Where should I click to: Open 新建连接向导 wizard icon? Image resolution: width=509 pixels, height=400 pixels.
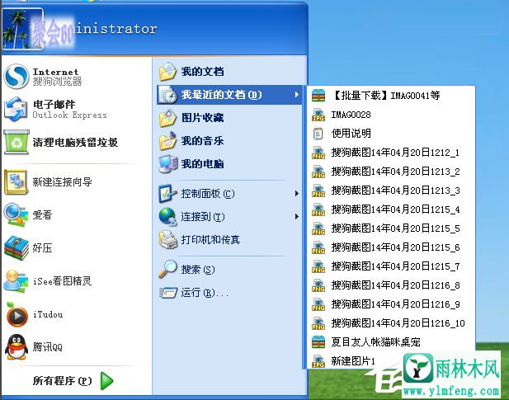click(x=16, y=182)
